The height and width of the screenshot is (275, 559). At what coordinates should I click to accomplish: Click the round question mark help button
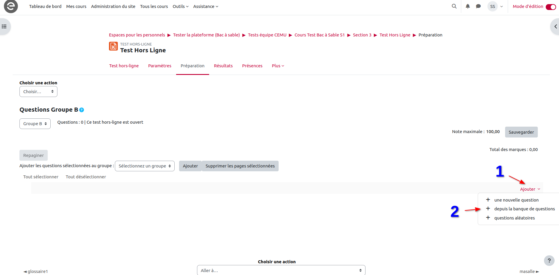tap(549, 261)
